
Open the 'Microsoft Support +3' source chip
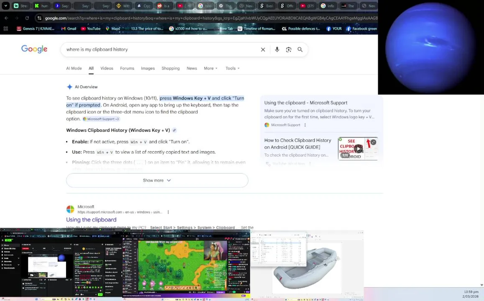coord(101,119)
